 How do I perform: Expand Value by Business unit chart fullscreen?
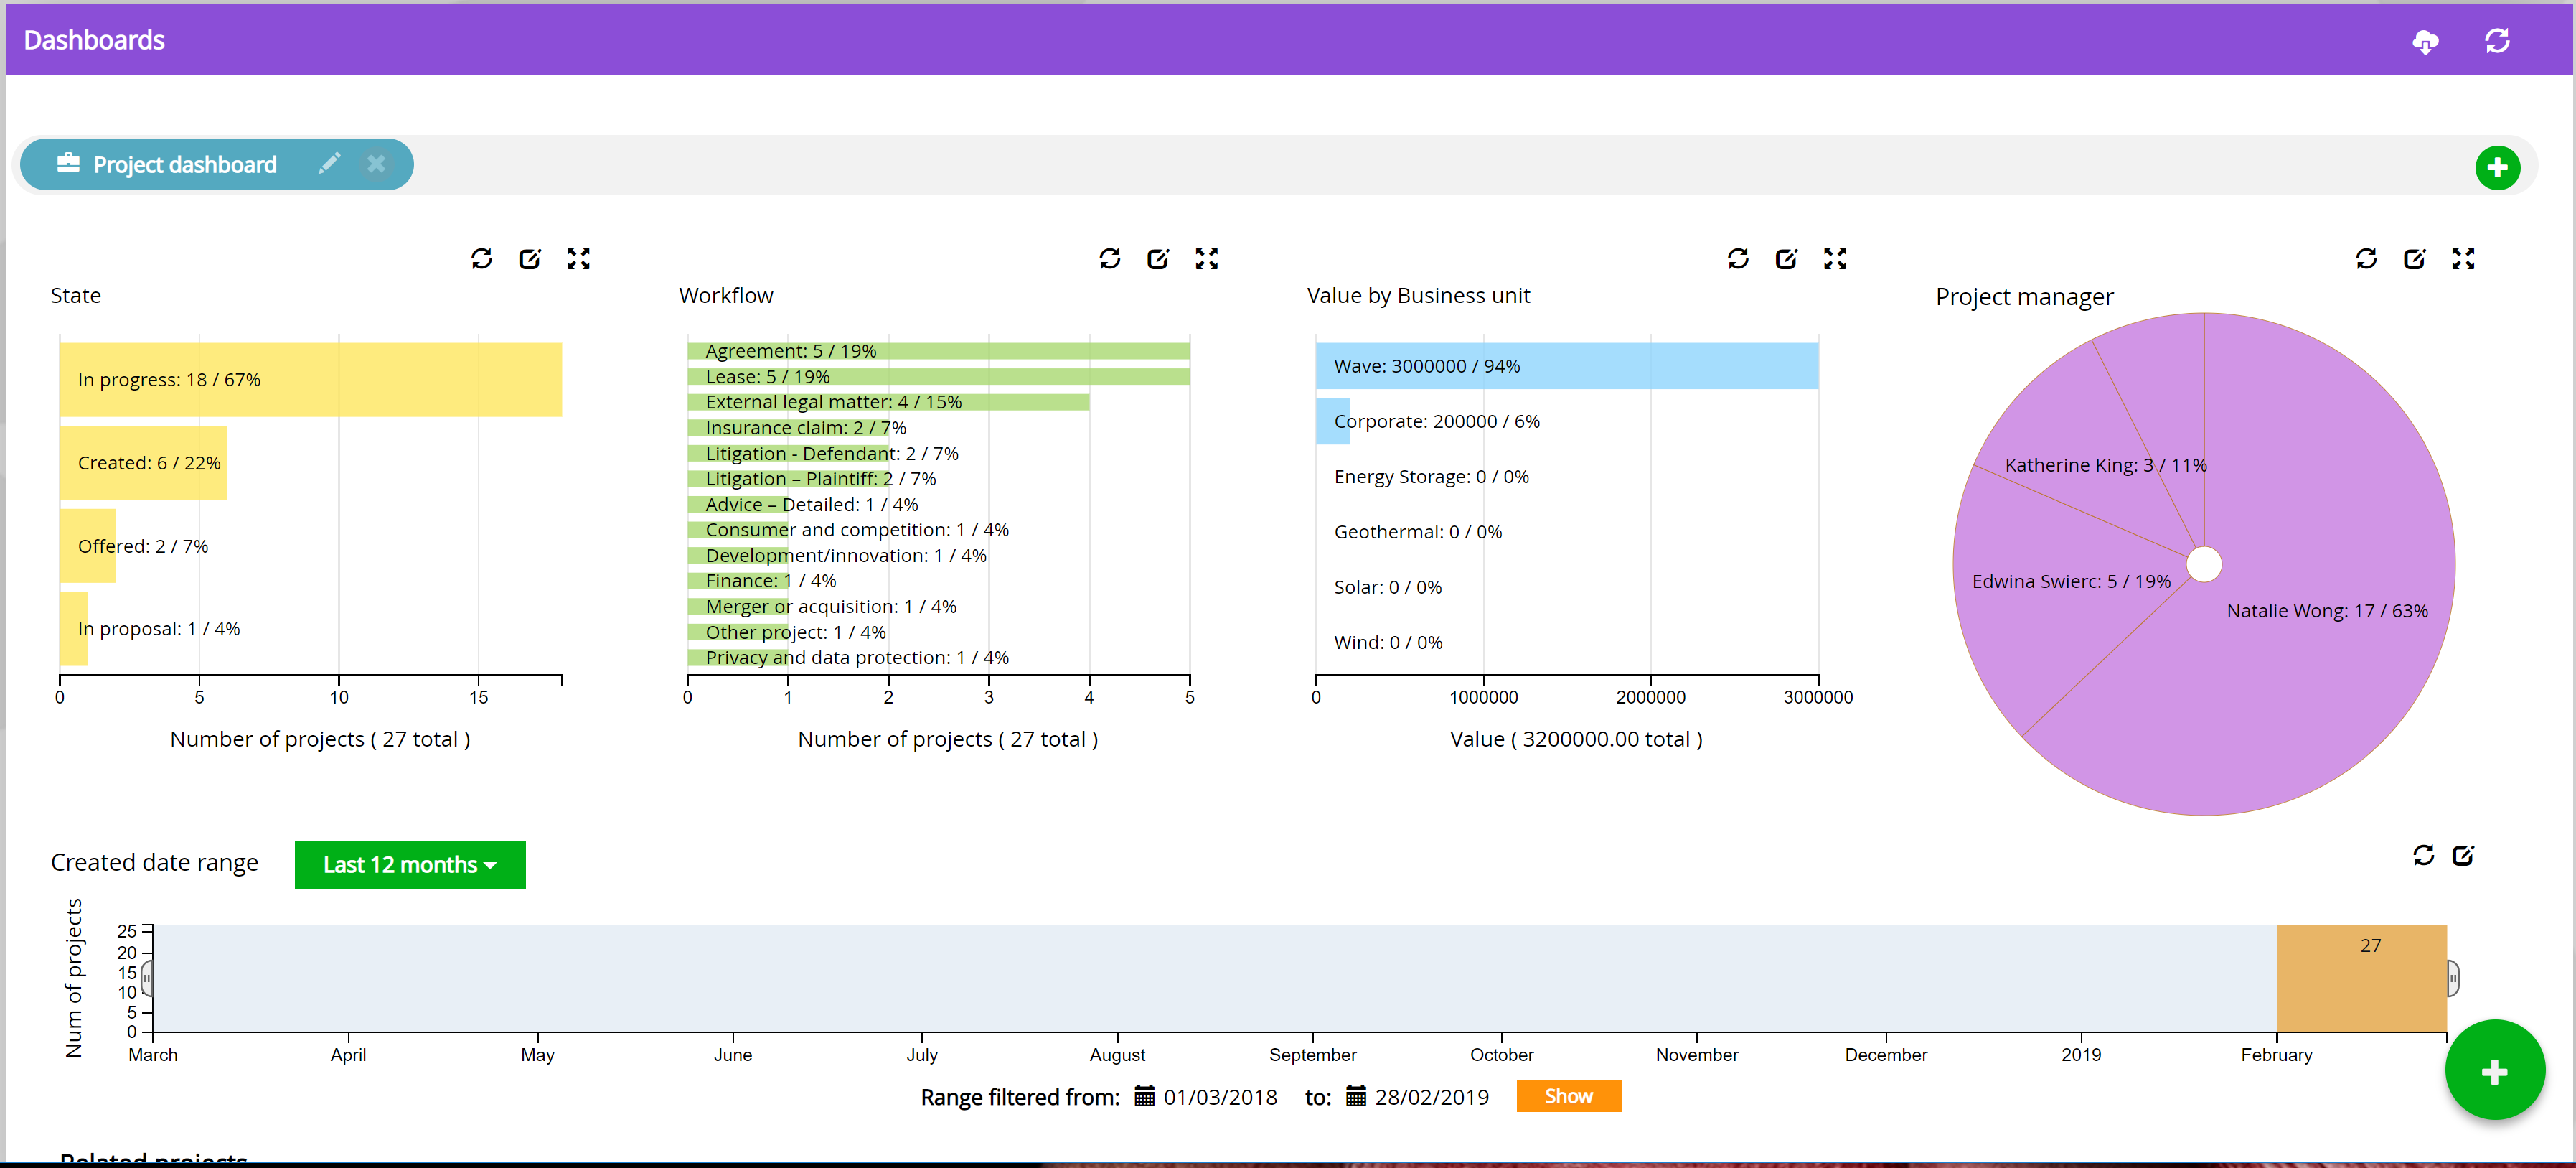(1834, 258)
